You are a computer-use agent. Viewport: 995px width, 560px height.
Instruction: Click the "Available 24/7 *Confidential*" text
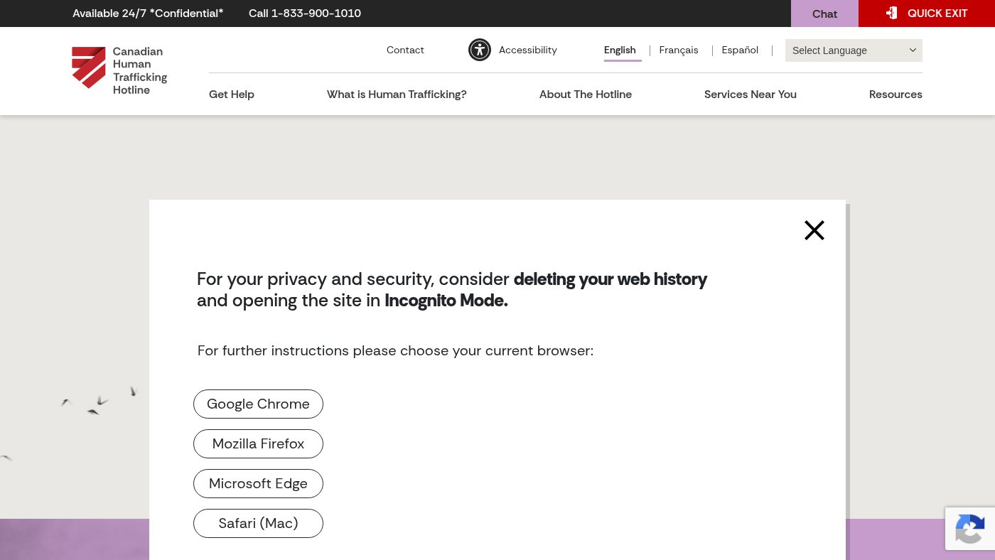coord(148,13)
